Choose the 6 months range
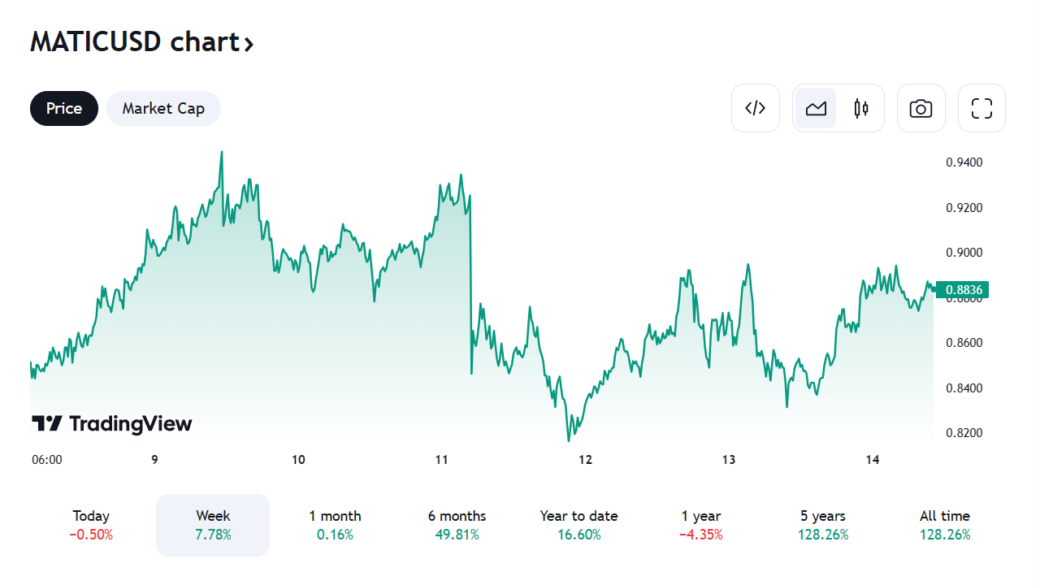The width and height of the screenshot is (1040, 585). (x=457, y=525)
